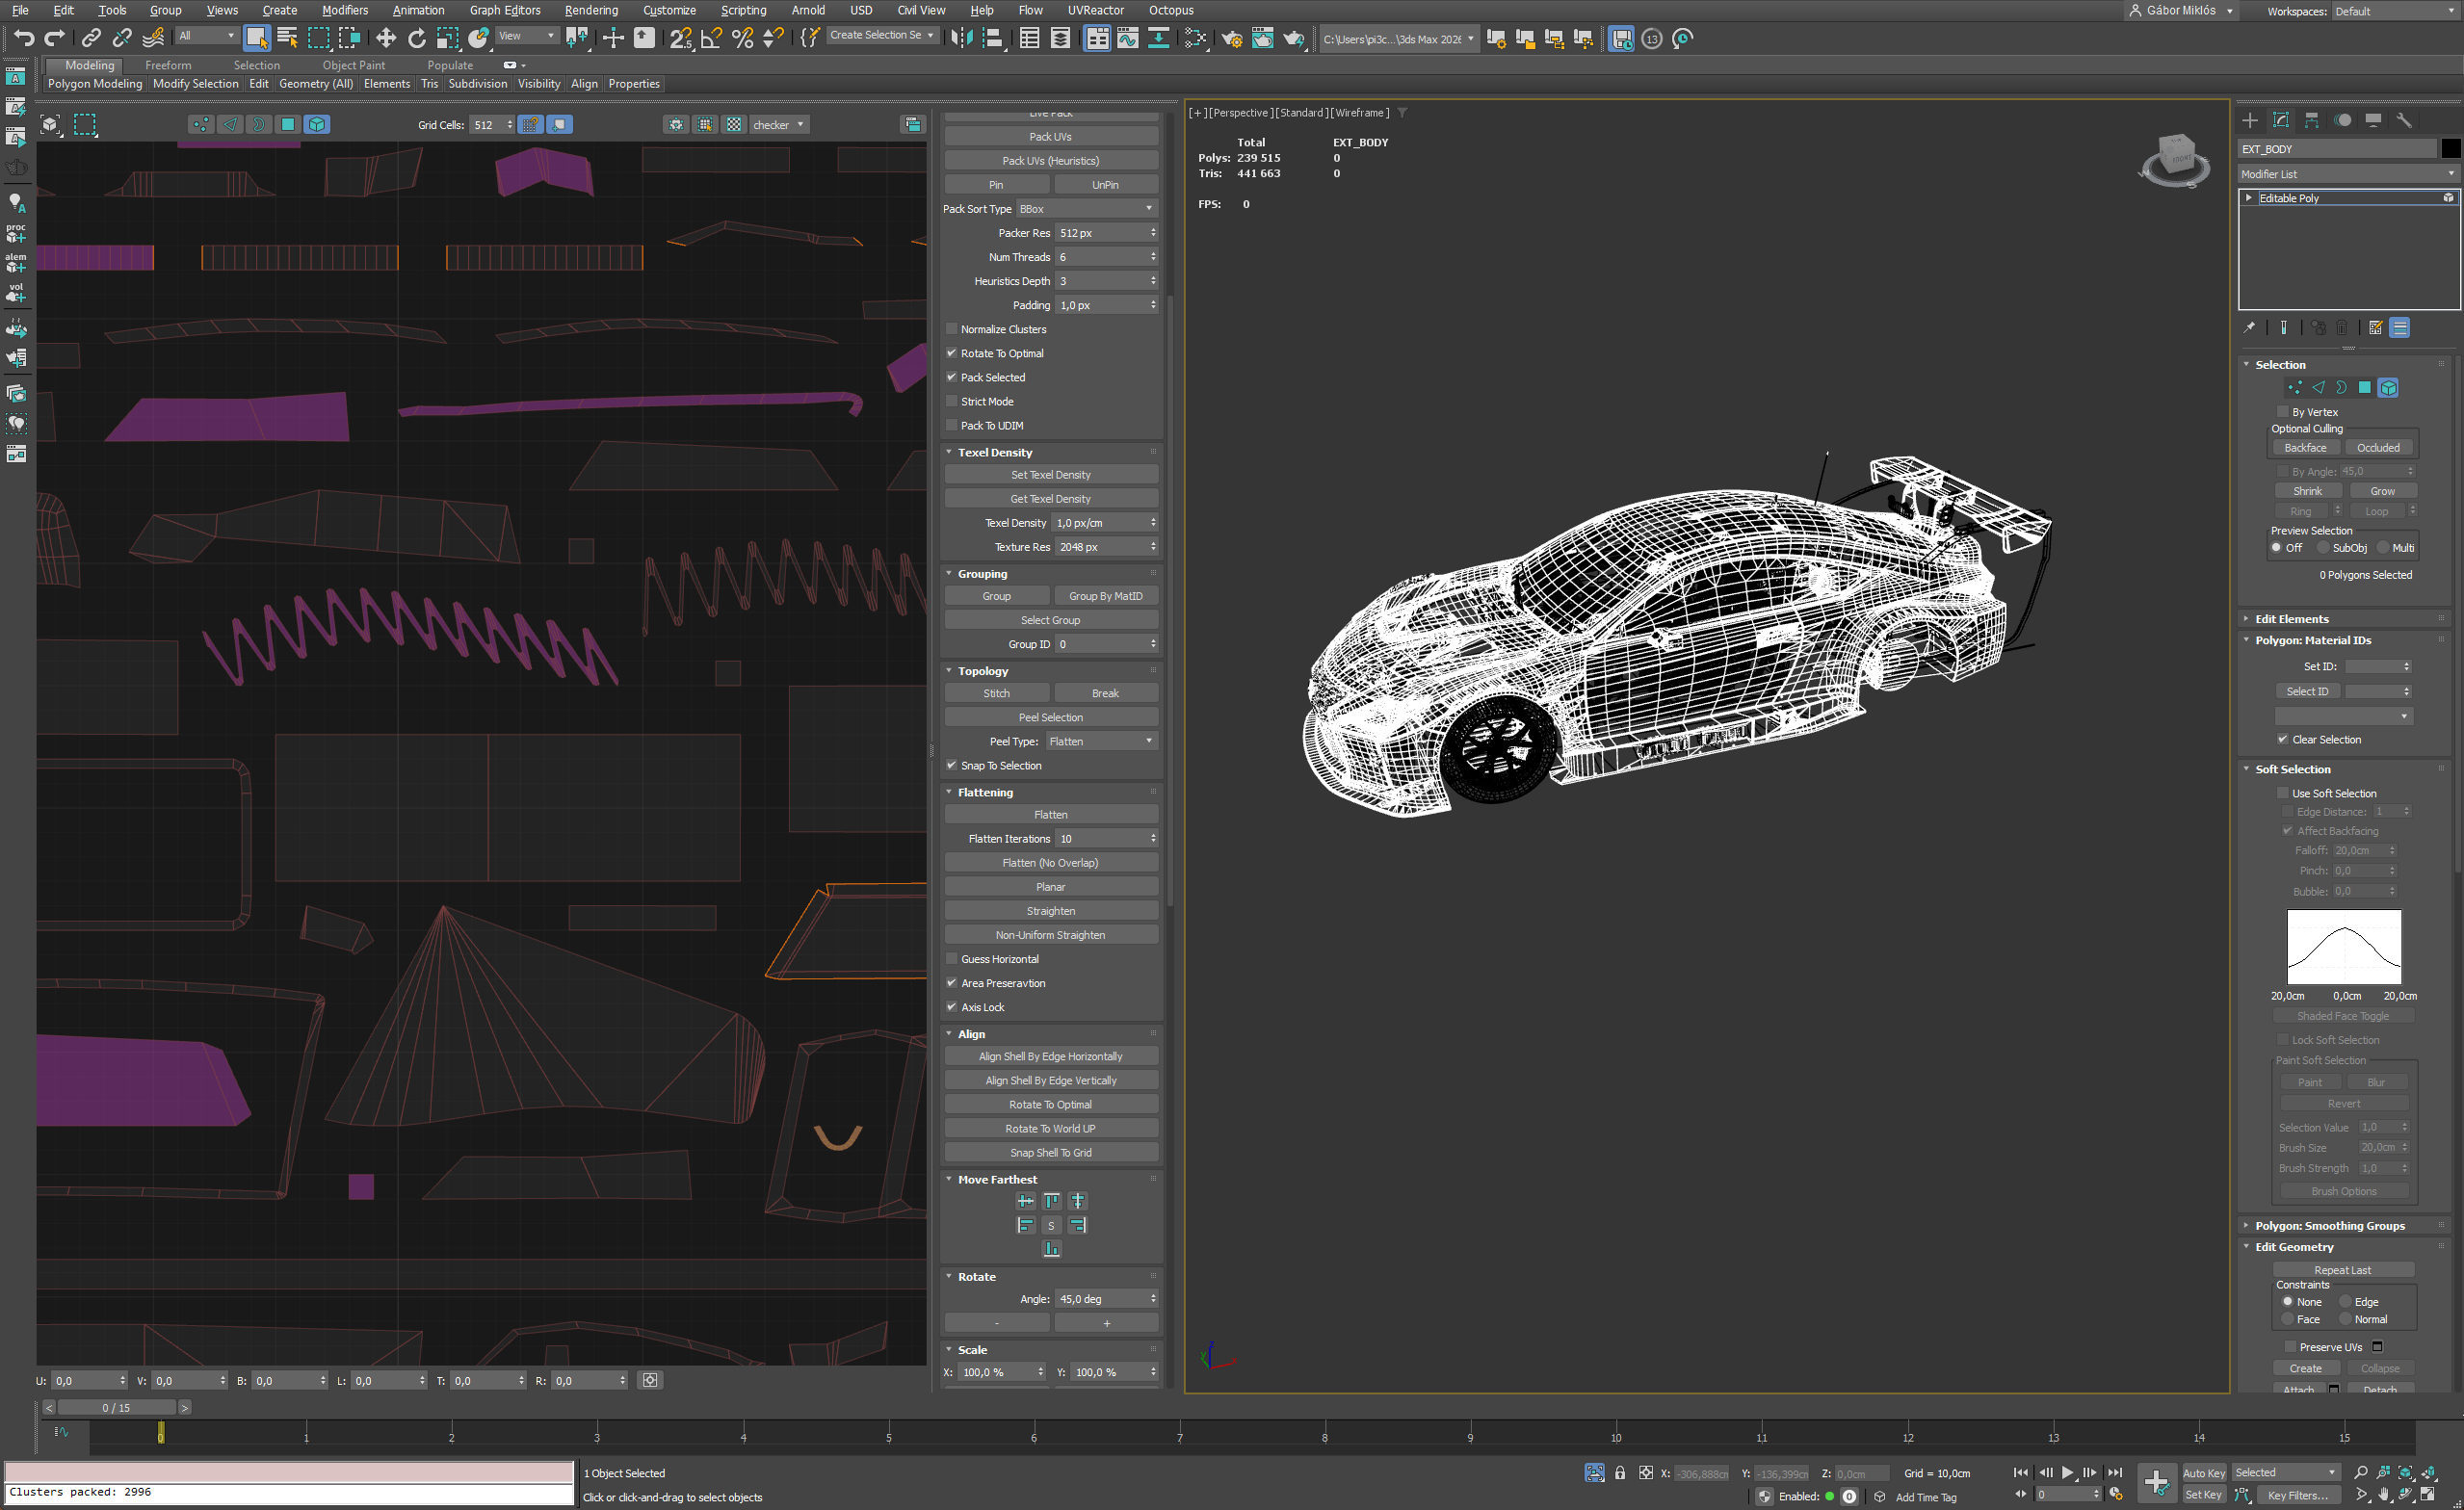Click the EXT_BODY object color swatch

pyautogui.click(x=2450, y=149)
